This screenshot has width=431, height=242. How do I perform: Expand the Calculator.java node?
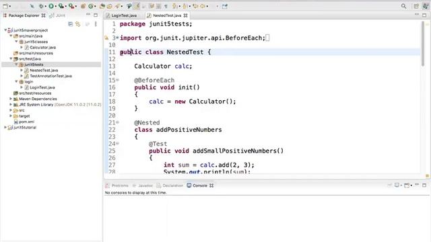point(22,47)
